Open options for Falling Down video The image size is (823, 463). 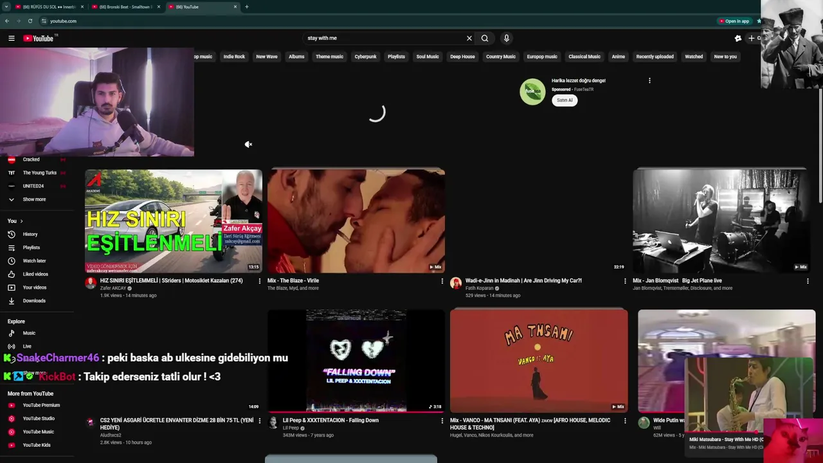442,421
